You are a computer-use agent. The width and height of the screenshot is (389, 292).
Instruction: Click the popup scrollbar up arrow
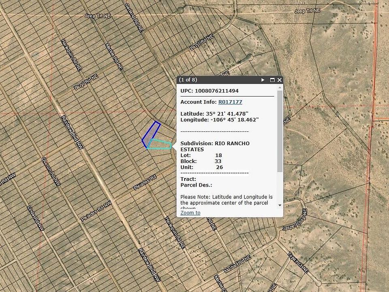coord(280,87)
